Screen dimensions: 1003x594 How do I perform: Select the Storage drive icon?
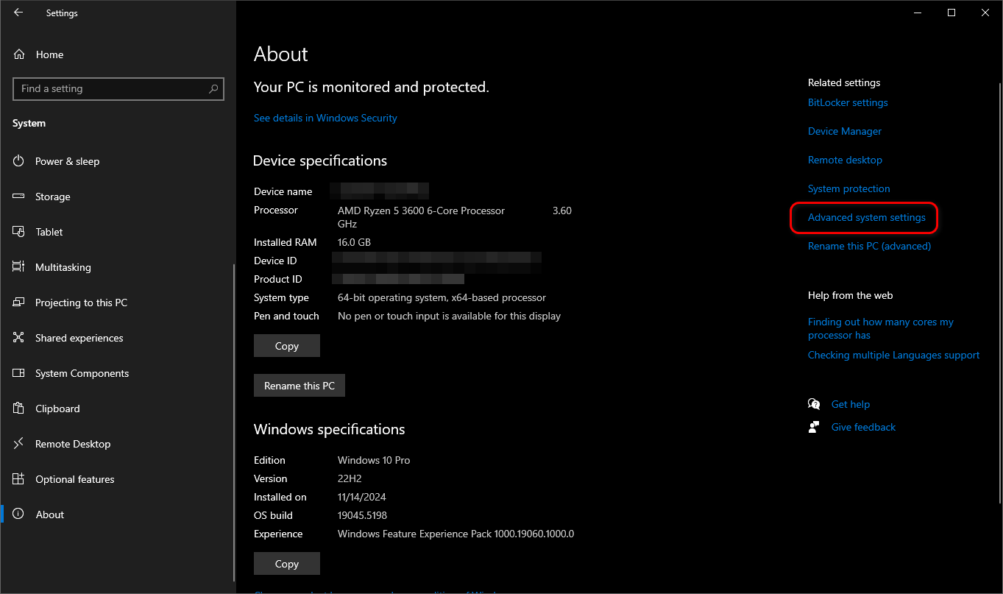coord(19,197)
